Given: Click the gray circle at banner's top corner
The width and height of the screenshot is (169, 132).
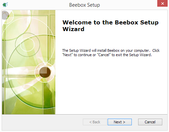Looking at the screenshot, I should [x=5, y=15].
